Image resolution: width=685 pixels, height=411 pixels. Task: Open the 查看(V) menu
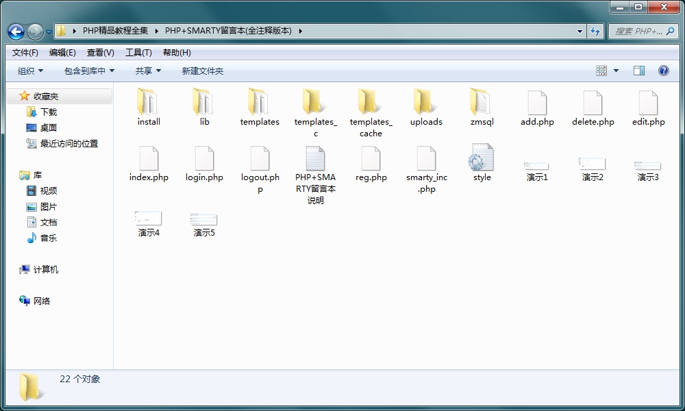click(x=101, y=53)
